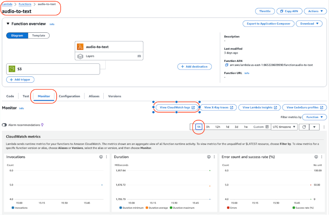Switch to the Test tab
This screenshot has width=329, height=215.
(x=26, y=96)
